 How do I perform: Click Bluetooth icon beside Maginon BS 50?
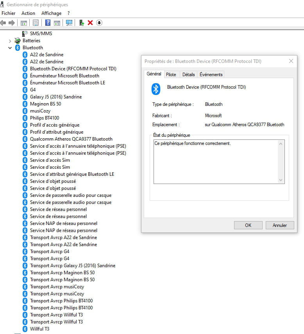25,104
